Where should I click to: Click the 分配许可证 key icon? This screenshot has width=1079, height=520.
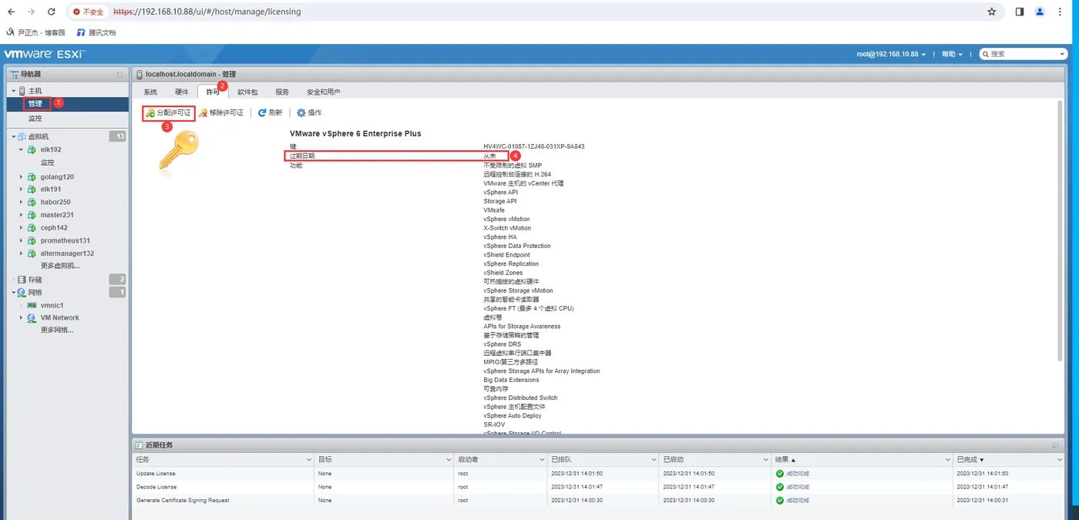[x=150, y=112]
